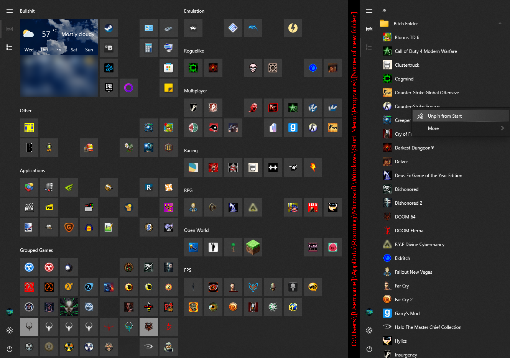This screenshot has height=358, width=510.
Task: Open the yellow PDF tile under Applications
Action: tap(49, 207)
